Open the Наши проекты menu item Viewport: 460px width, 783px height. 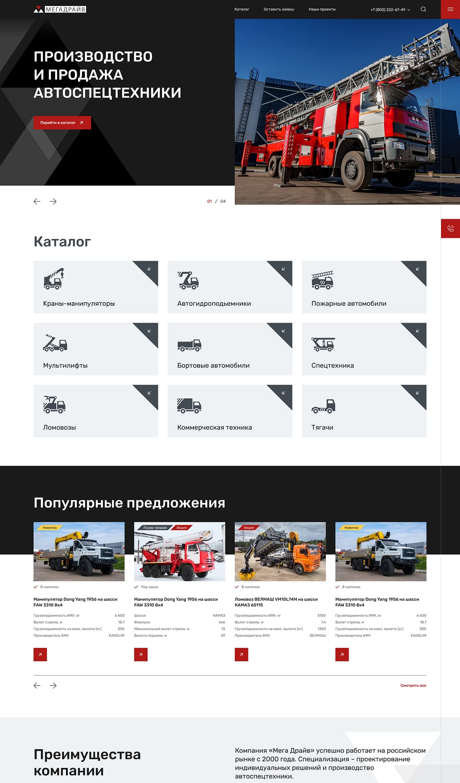click(x=322, y=9)
